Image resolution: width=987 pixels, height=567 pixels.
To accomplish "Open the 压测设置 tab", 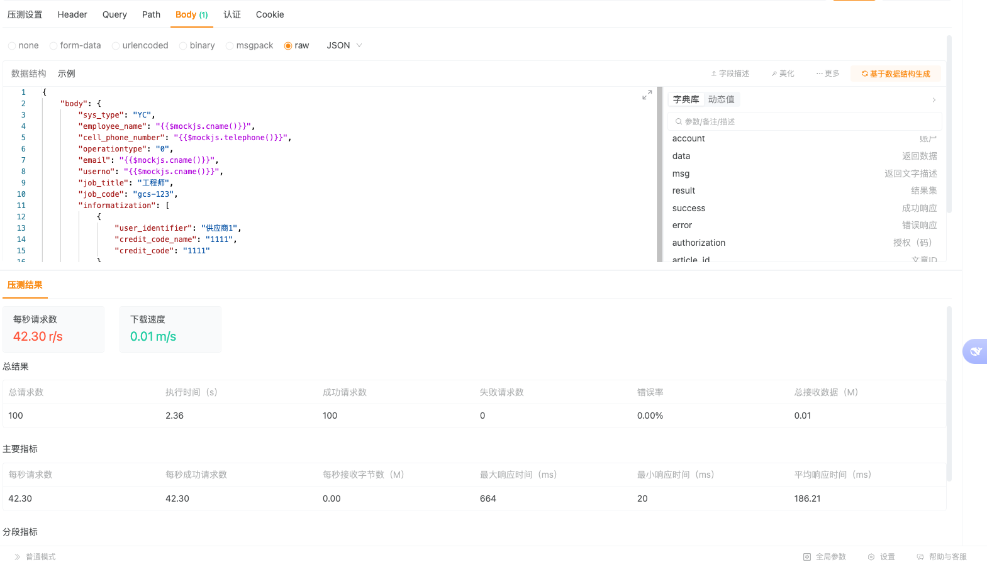I will click(x=25, y=14).
